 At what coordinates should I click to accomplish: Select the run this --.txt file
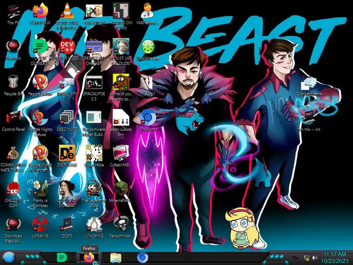pos(309,117)
